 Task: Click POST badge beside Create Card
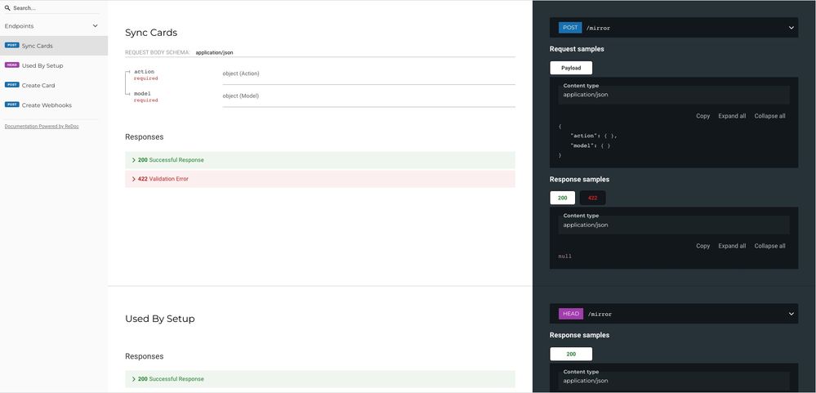pos(12,85)
